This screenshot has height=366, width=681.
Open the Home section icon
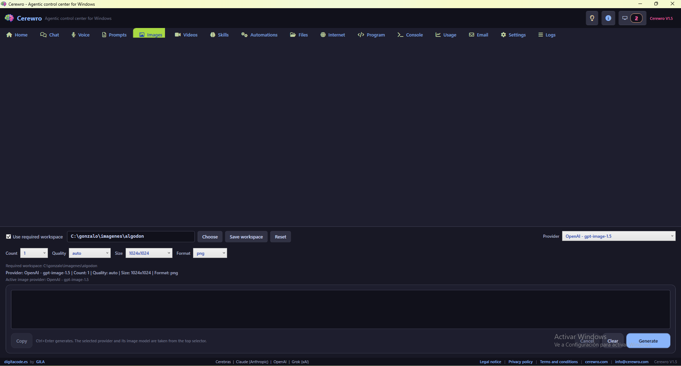(x=9, y=34)
